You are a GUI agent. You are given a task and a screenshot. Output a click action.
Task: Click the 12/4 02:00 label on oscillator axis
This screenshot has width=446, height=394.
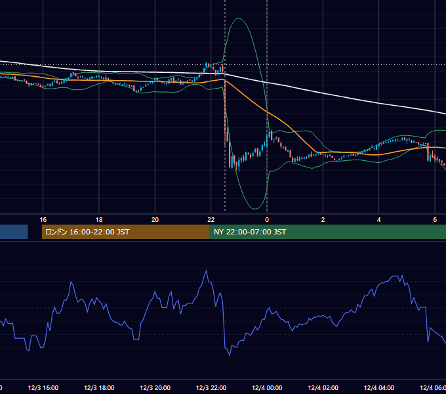(x=323, y=387)
